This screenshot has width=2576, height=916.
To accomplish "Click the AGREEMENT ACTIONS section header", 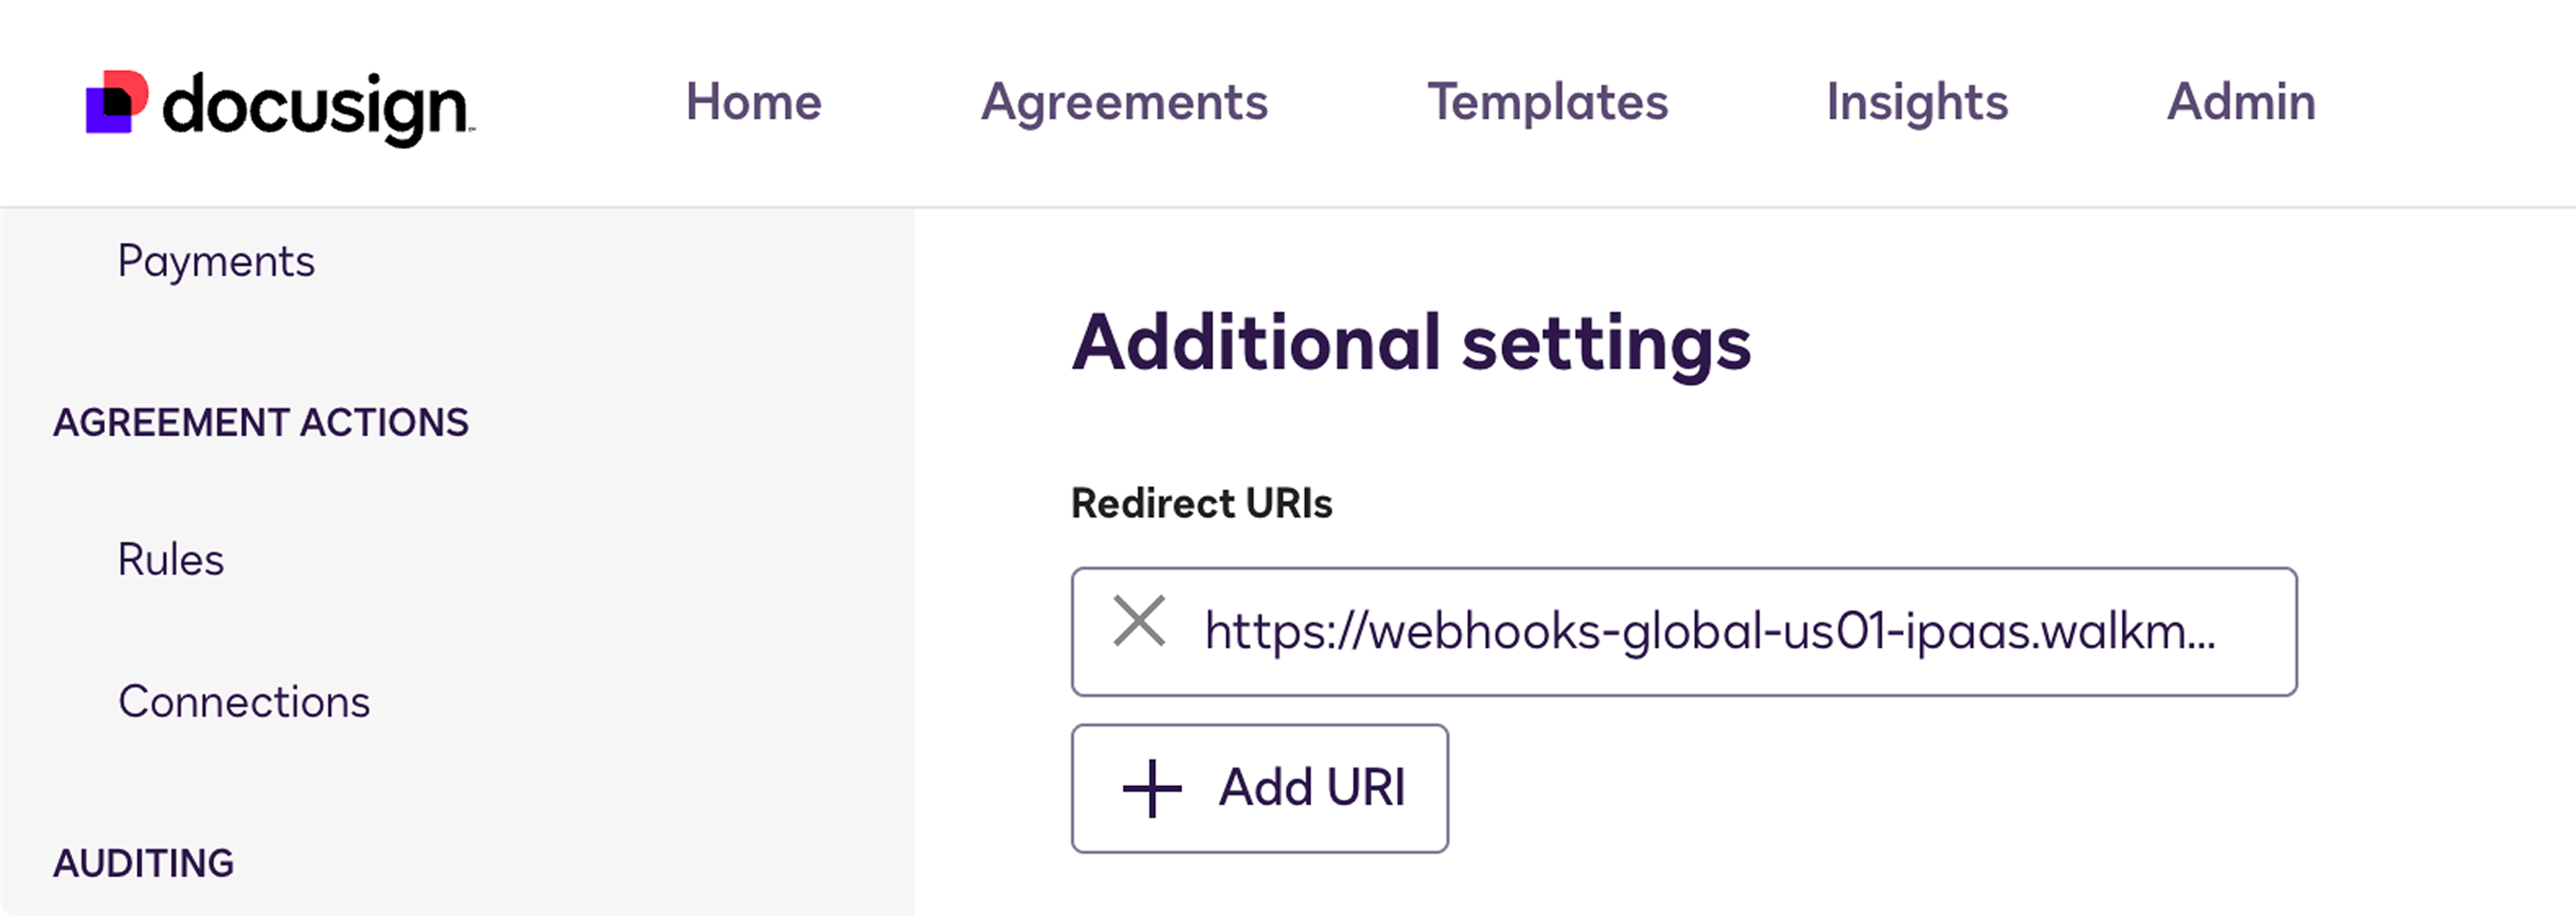I will pos(261,422).
